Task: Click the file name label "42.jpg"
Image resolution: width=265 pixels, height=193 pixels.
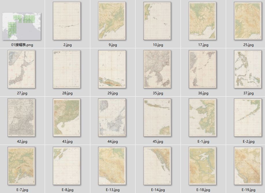Action: 22,142
